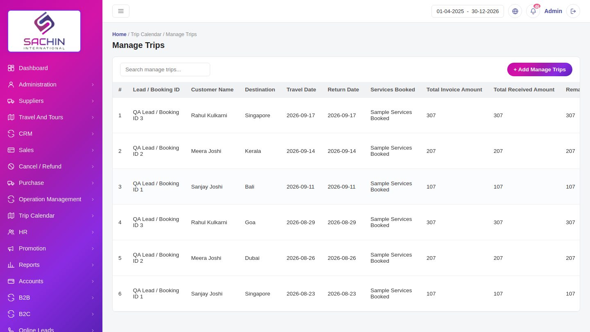
Task: Open the notifications bell icon
Action: pyautogui.click(x=533, y=11)
